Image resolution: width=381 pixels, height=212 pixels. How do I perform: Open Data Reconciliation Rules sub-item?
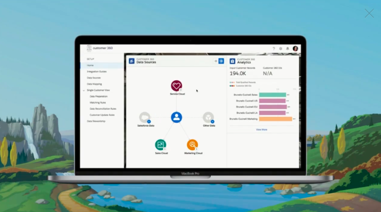pos(103,109)
